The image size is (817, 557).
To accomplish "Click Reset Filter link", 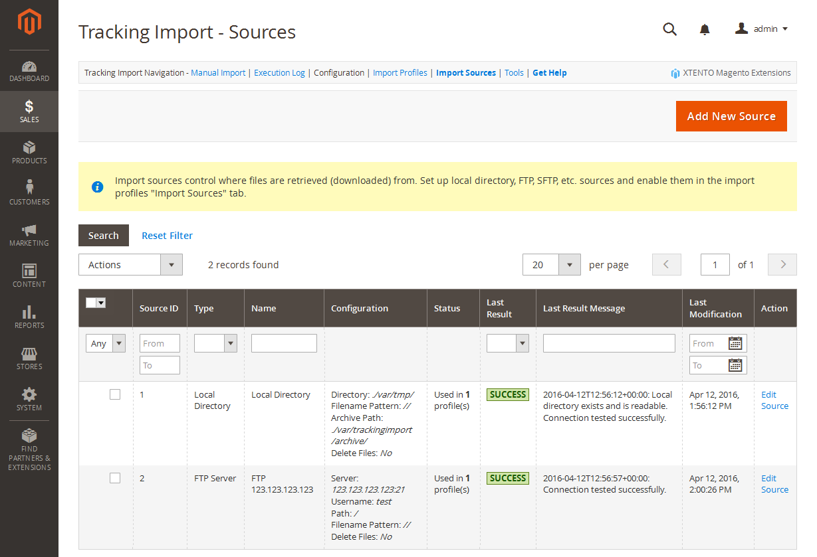I will pyautogui.click(x=168, y=235).
